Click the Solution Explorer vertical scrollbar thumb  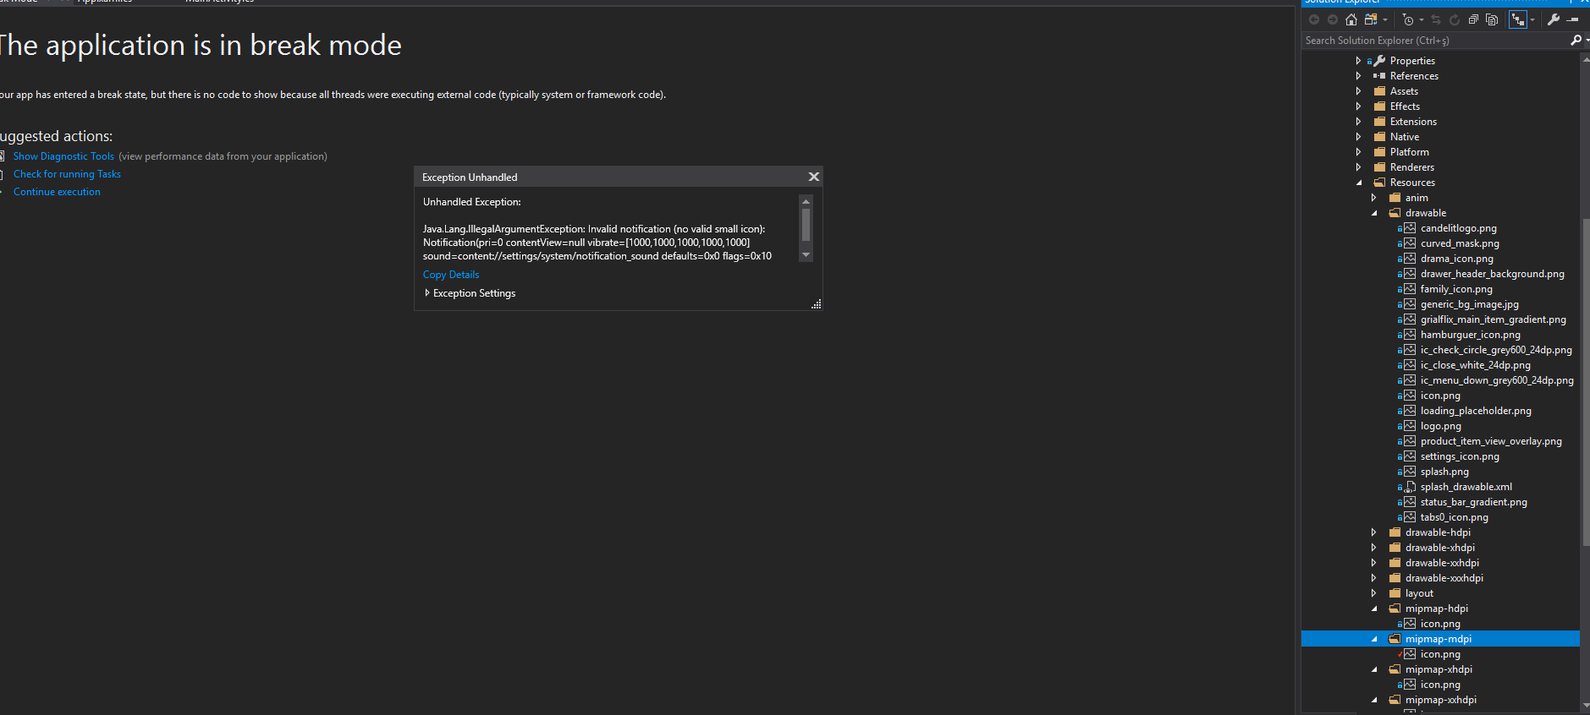click(x=1585, y=380)
